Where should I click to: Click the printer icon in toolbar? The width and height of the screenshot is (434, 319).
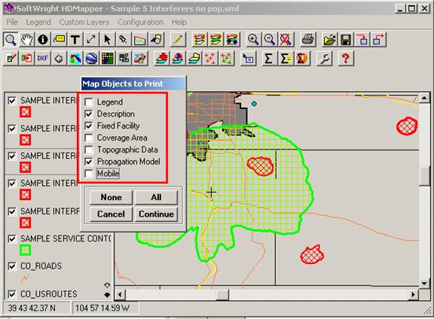pos(307,40)
